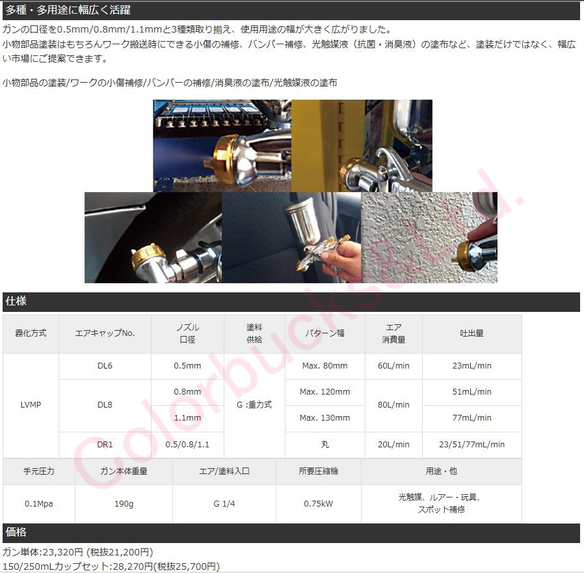Click the 60L/min air consumption cell
Screen dimensions: 584x573
(x=393, y=366)
